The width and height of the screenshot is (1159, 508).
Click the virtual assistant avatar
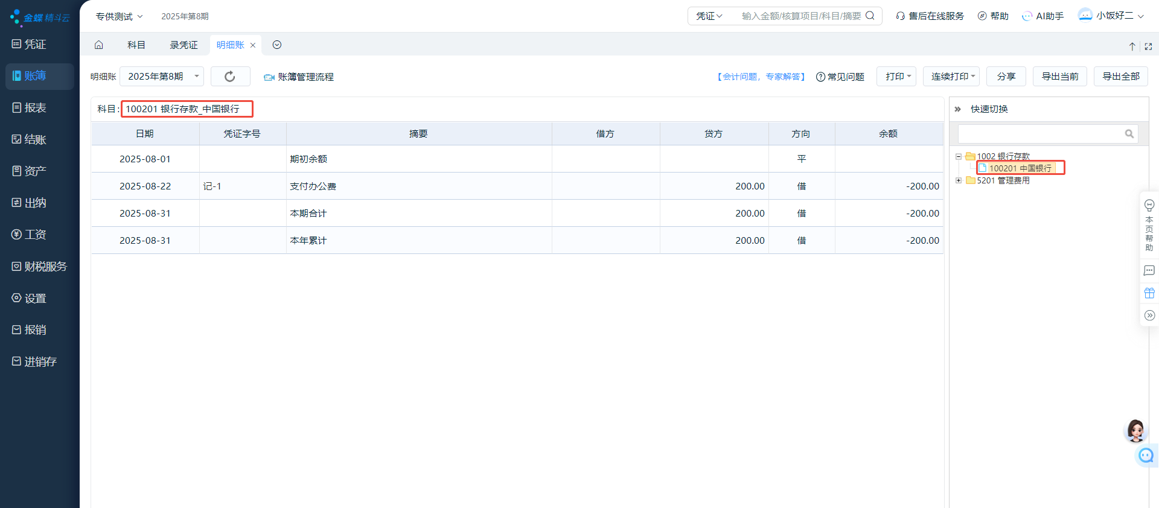1135,431
